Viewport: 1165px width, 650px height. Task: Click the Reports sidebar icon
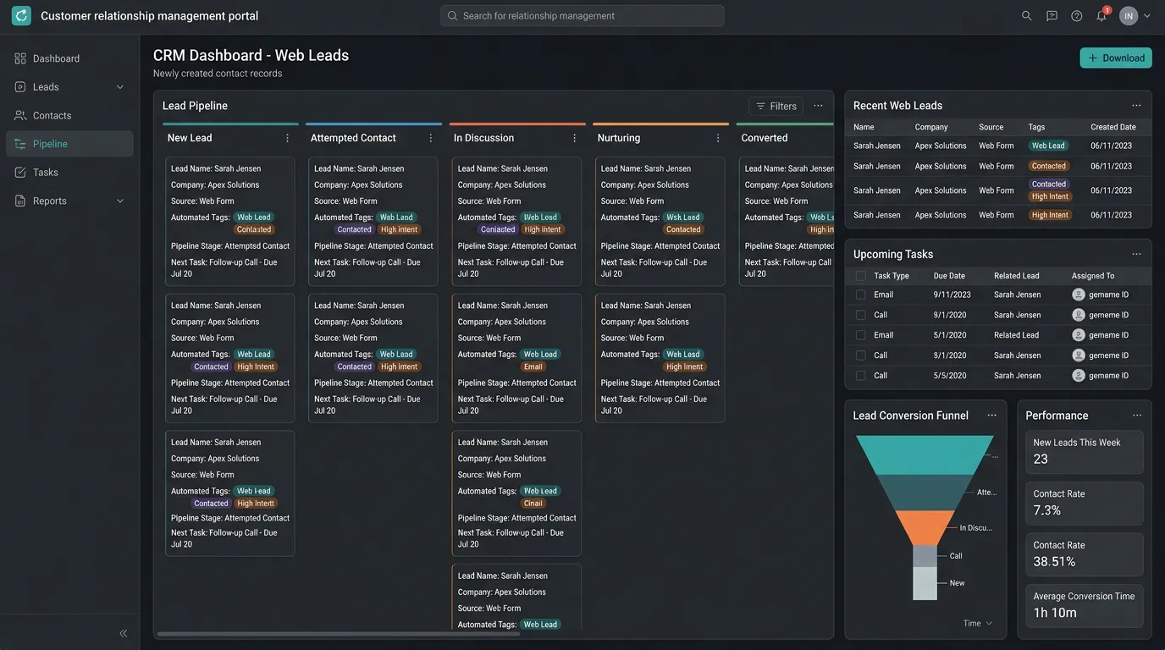[20, 201]
